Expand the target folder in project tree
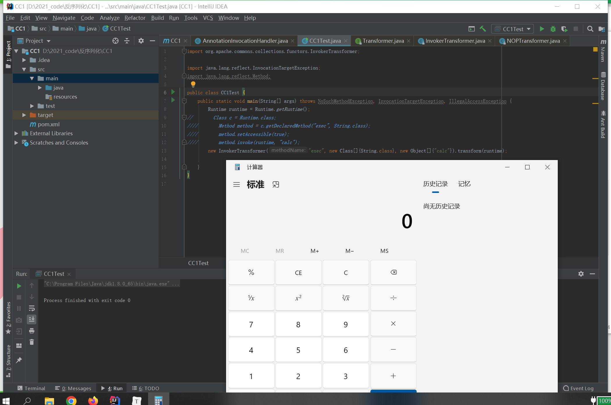Image resolution: width=611 pixels, height=405 pixels. pos(24,115)
